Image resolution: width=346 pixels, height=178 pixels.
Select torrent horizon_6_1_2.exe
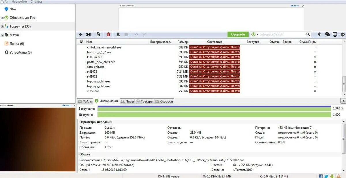(x=99, y=52)
